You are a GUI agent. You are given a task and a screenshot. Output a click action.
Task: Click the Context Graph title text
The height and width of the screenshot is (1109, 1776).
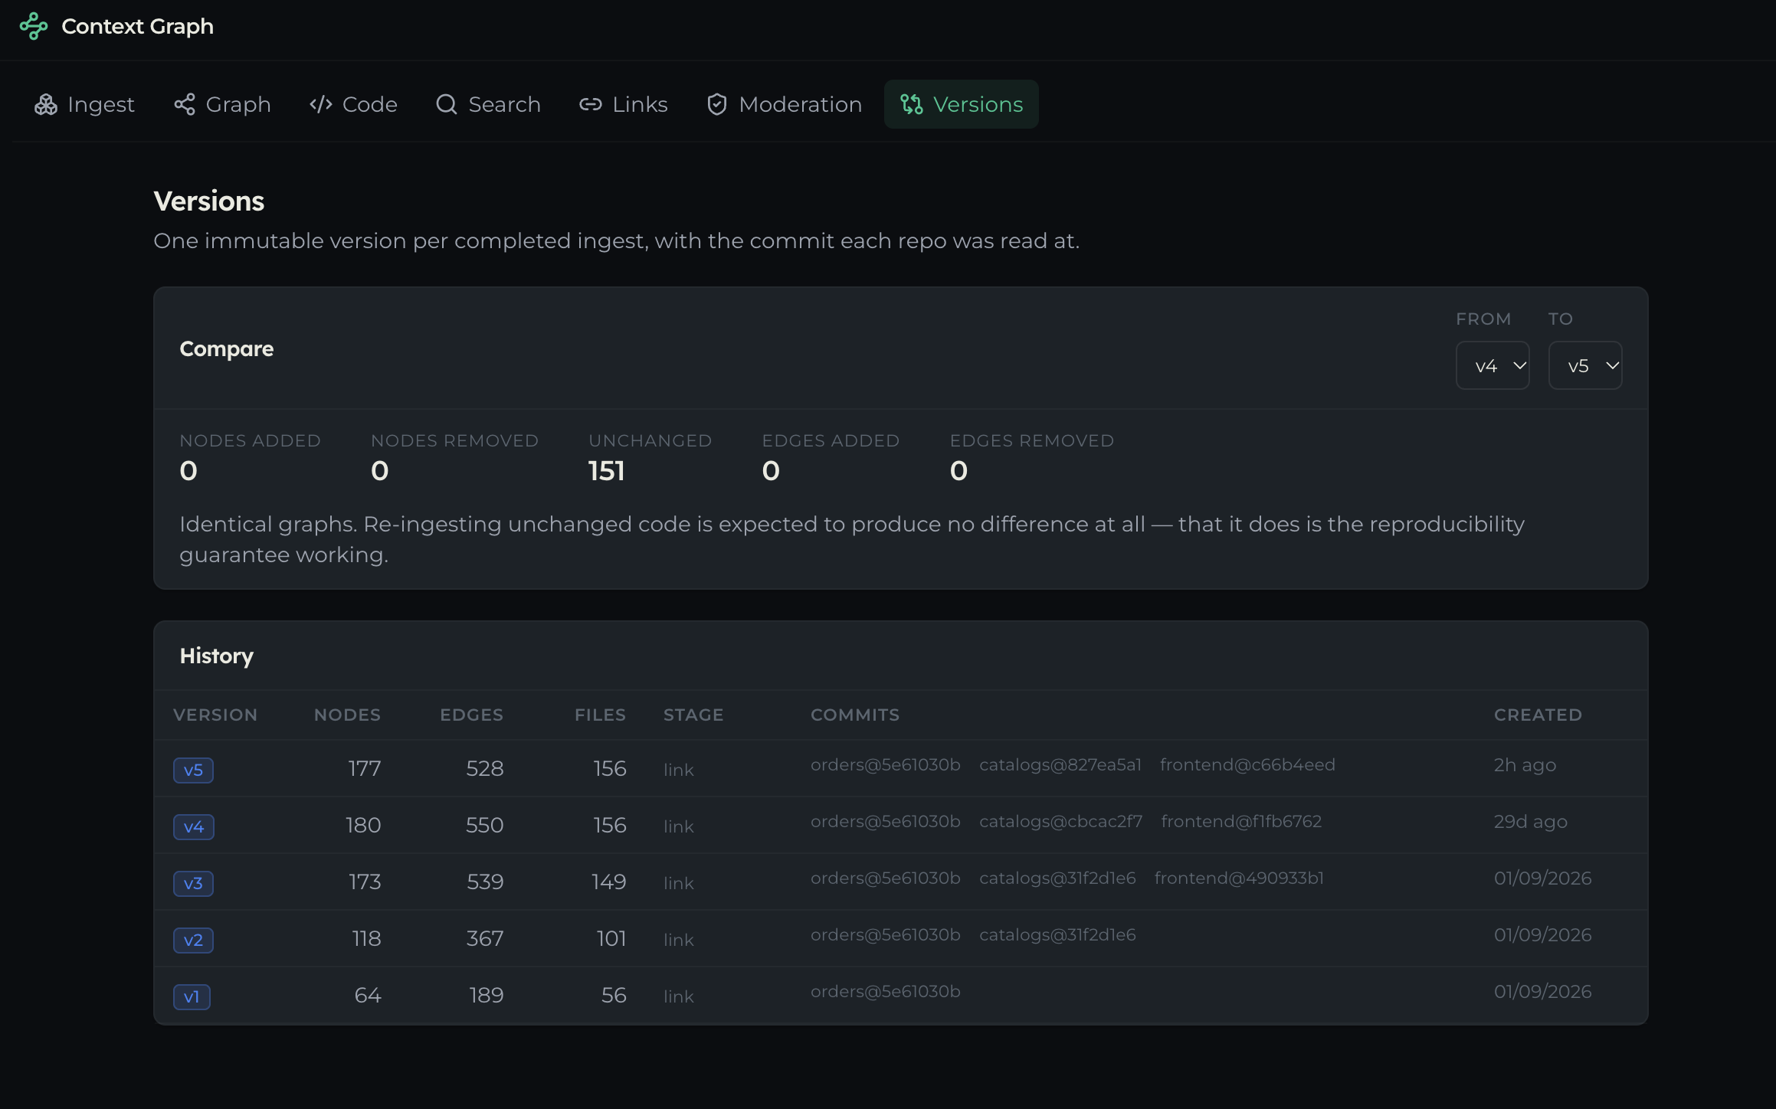[138, 26]
